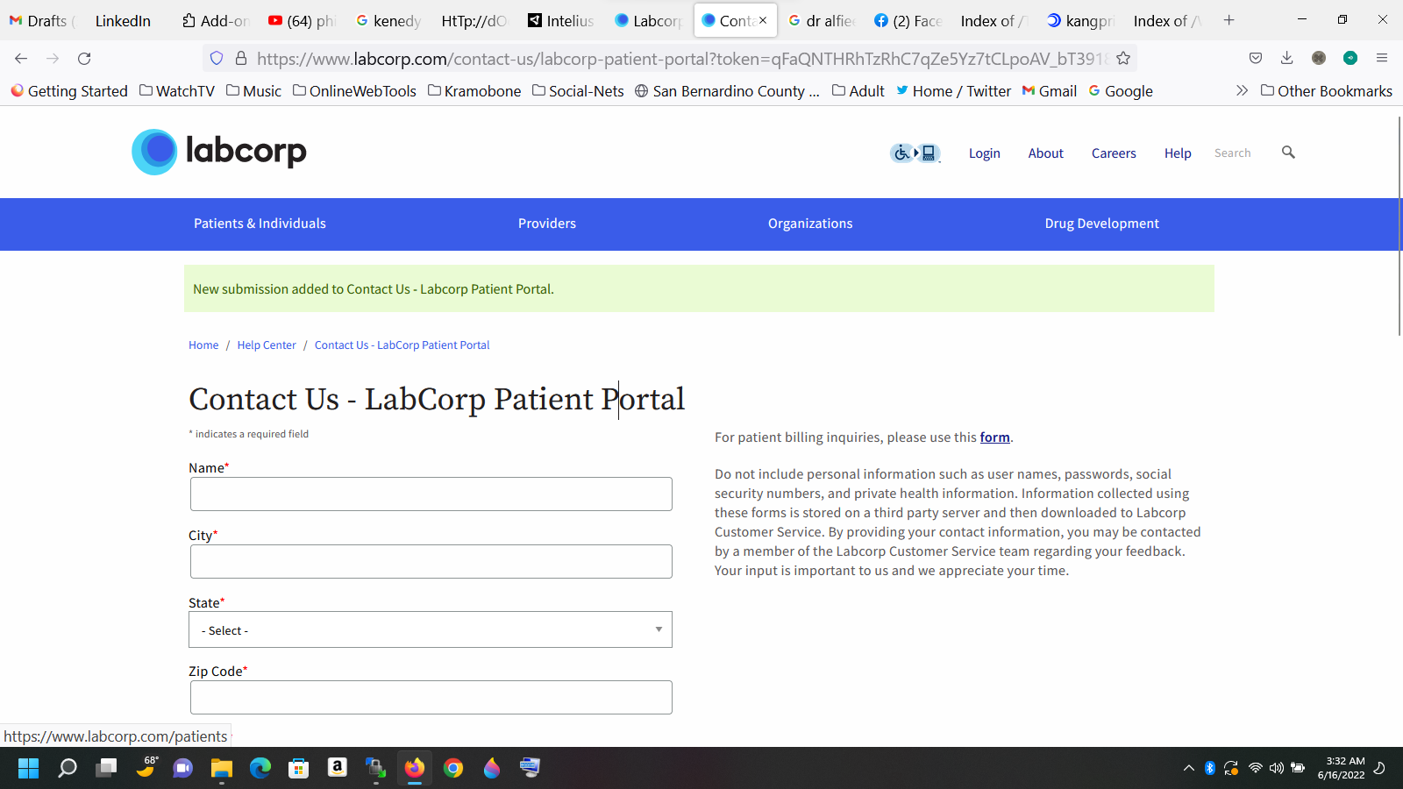Open Microsoft Store from the taskbar
Viewport: 1403px width, 789px height.
[x=299, y=768]
